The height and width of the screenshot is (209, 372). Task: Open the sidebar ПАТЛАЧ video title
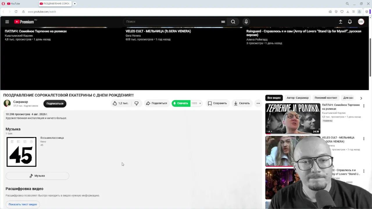coord(341,107)
